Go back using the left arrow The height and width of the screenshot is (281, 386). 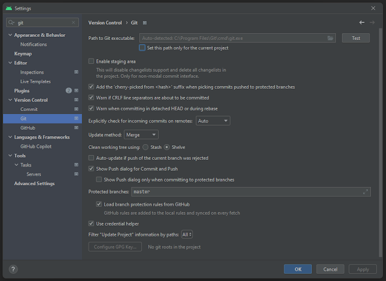362,22
